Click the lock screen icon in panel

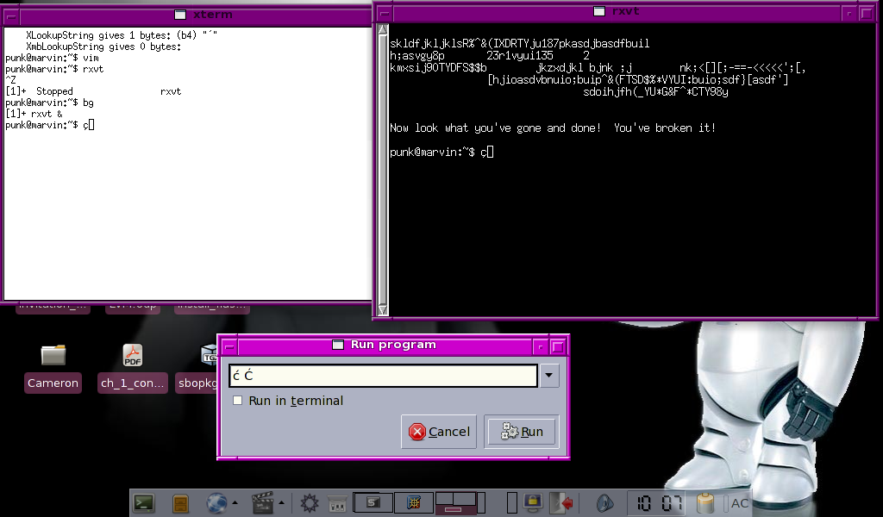(533, 502)
